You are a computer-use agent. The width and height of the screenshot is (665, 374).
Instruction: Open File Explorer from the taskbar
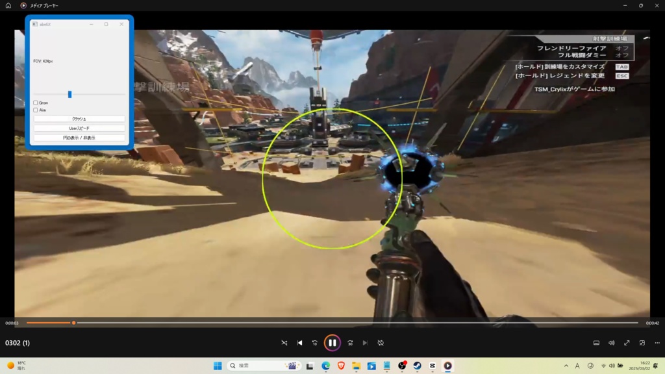coord(357,366)
